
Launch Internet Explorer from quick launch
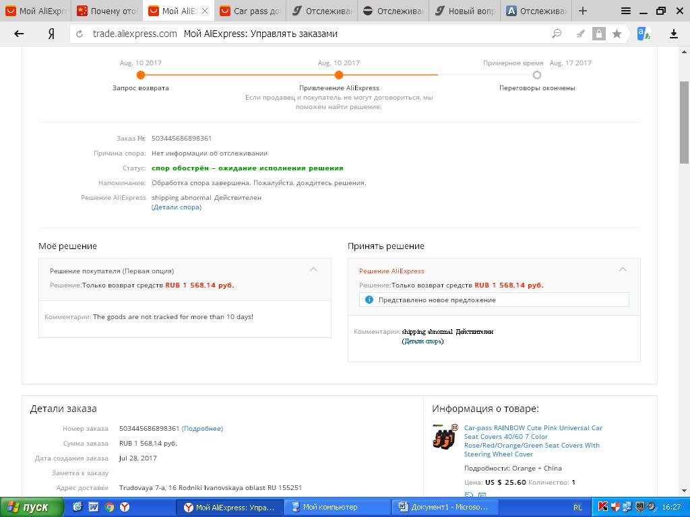(77, 507)
